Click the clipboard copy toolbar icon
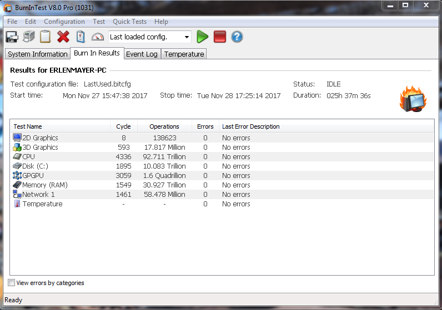Image resolution: width=442 pixels, height=310 pixels. (x=45, y=37)
